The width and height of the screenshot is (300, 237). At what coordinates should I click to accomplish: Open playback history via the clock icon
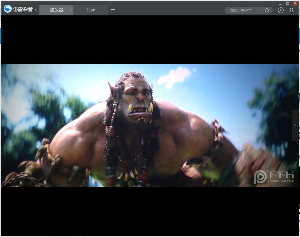[x=280, y=10]
